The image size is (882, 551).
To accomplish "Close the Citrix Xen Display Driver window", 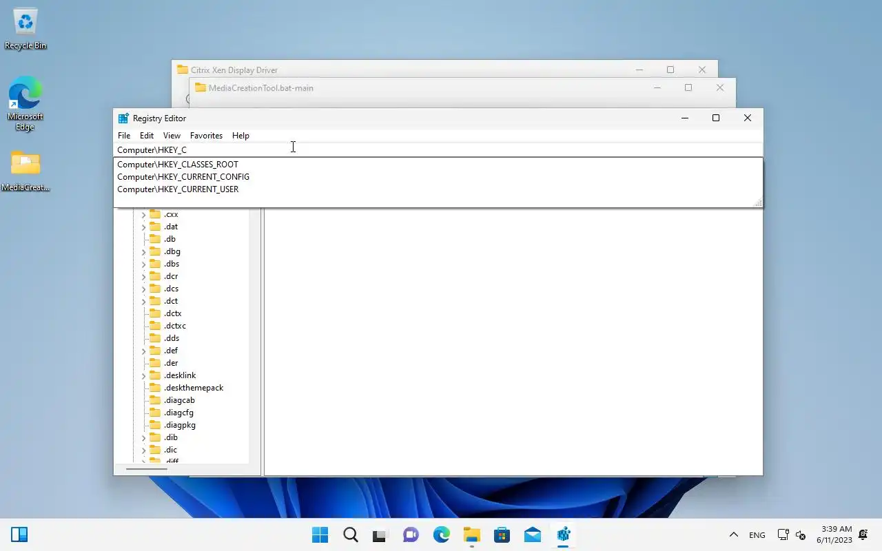I will point(702,70).
